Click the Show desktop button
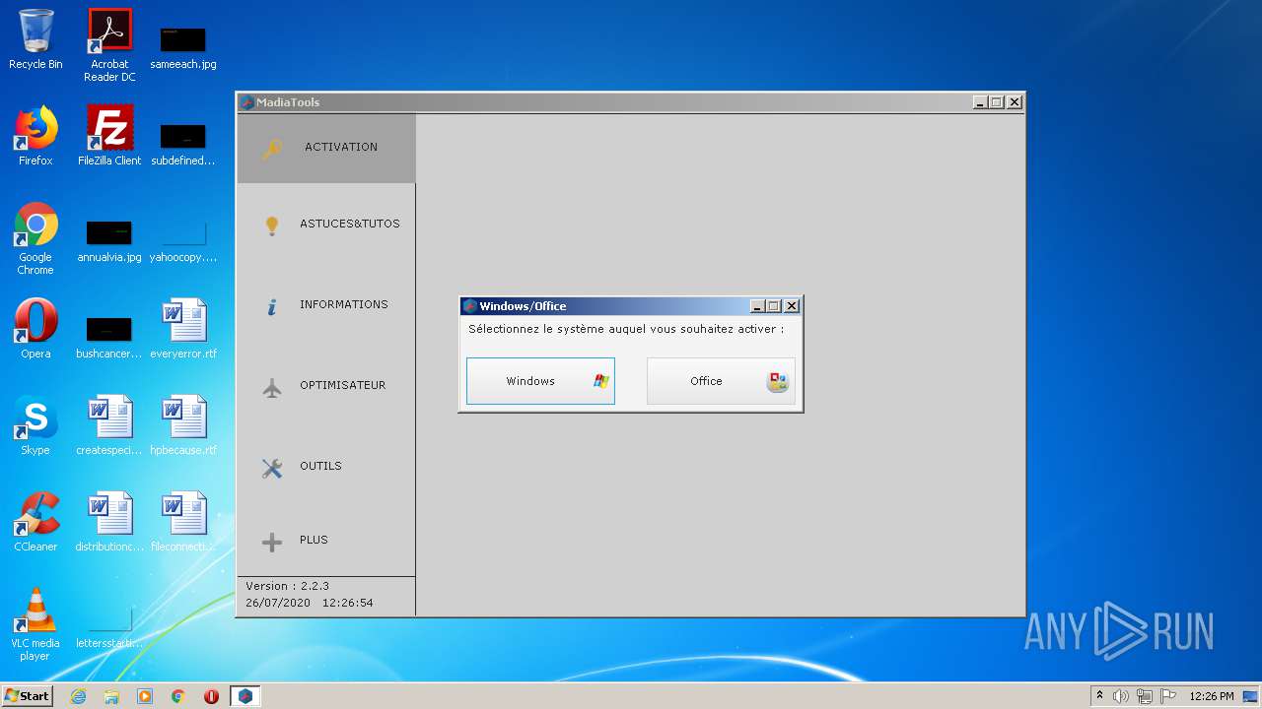1262x709 pixels. pyautogui.click(x=1252, y=696)
